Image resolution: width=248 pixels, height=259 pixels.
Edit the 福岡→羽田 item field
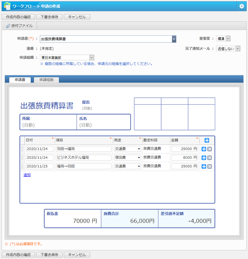click(84, 166)
